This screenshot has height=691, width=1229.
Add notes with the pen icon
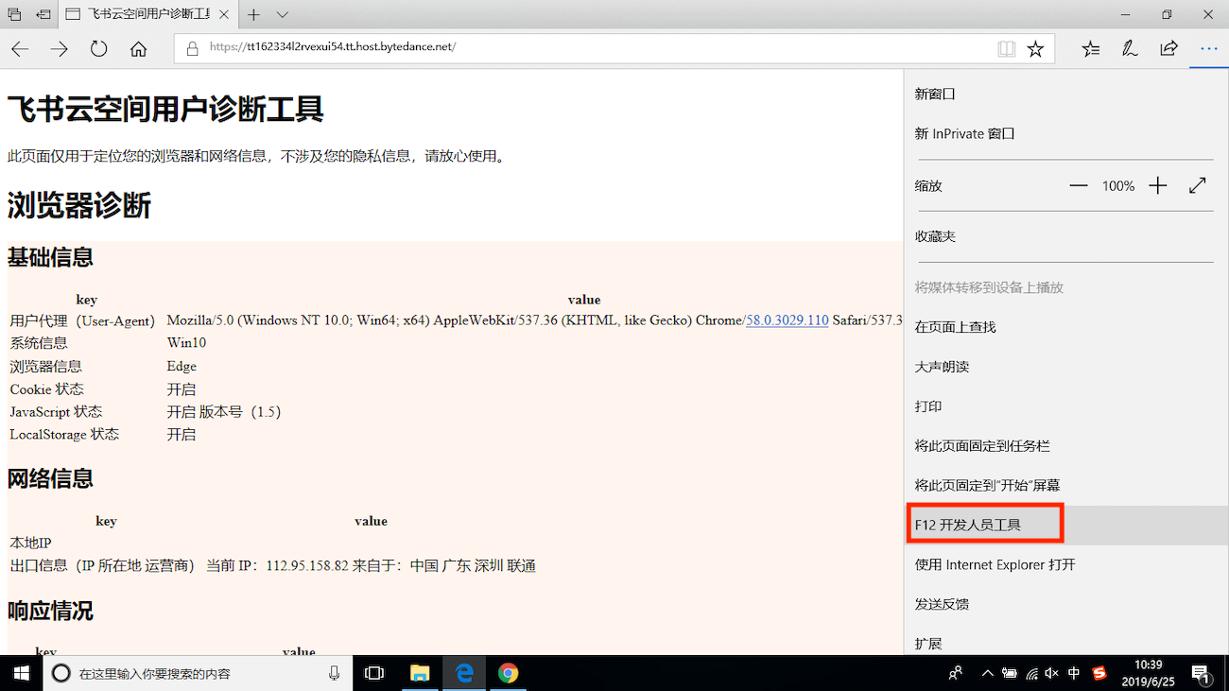point(1130,49)
